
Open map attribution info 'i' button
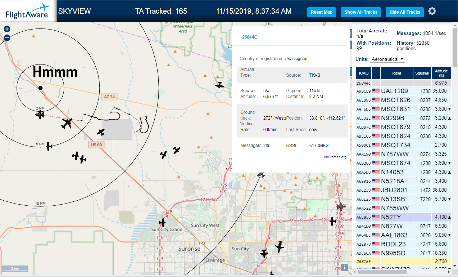344,267
